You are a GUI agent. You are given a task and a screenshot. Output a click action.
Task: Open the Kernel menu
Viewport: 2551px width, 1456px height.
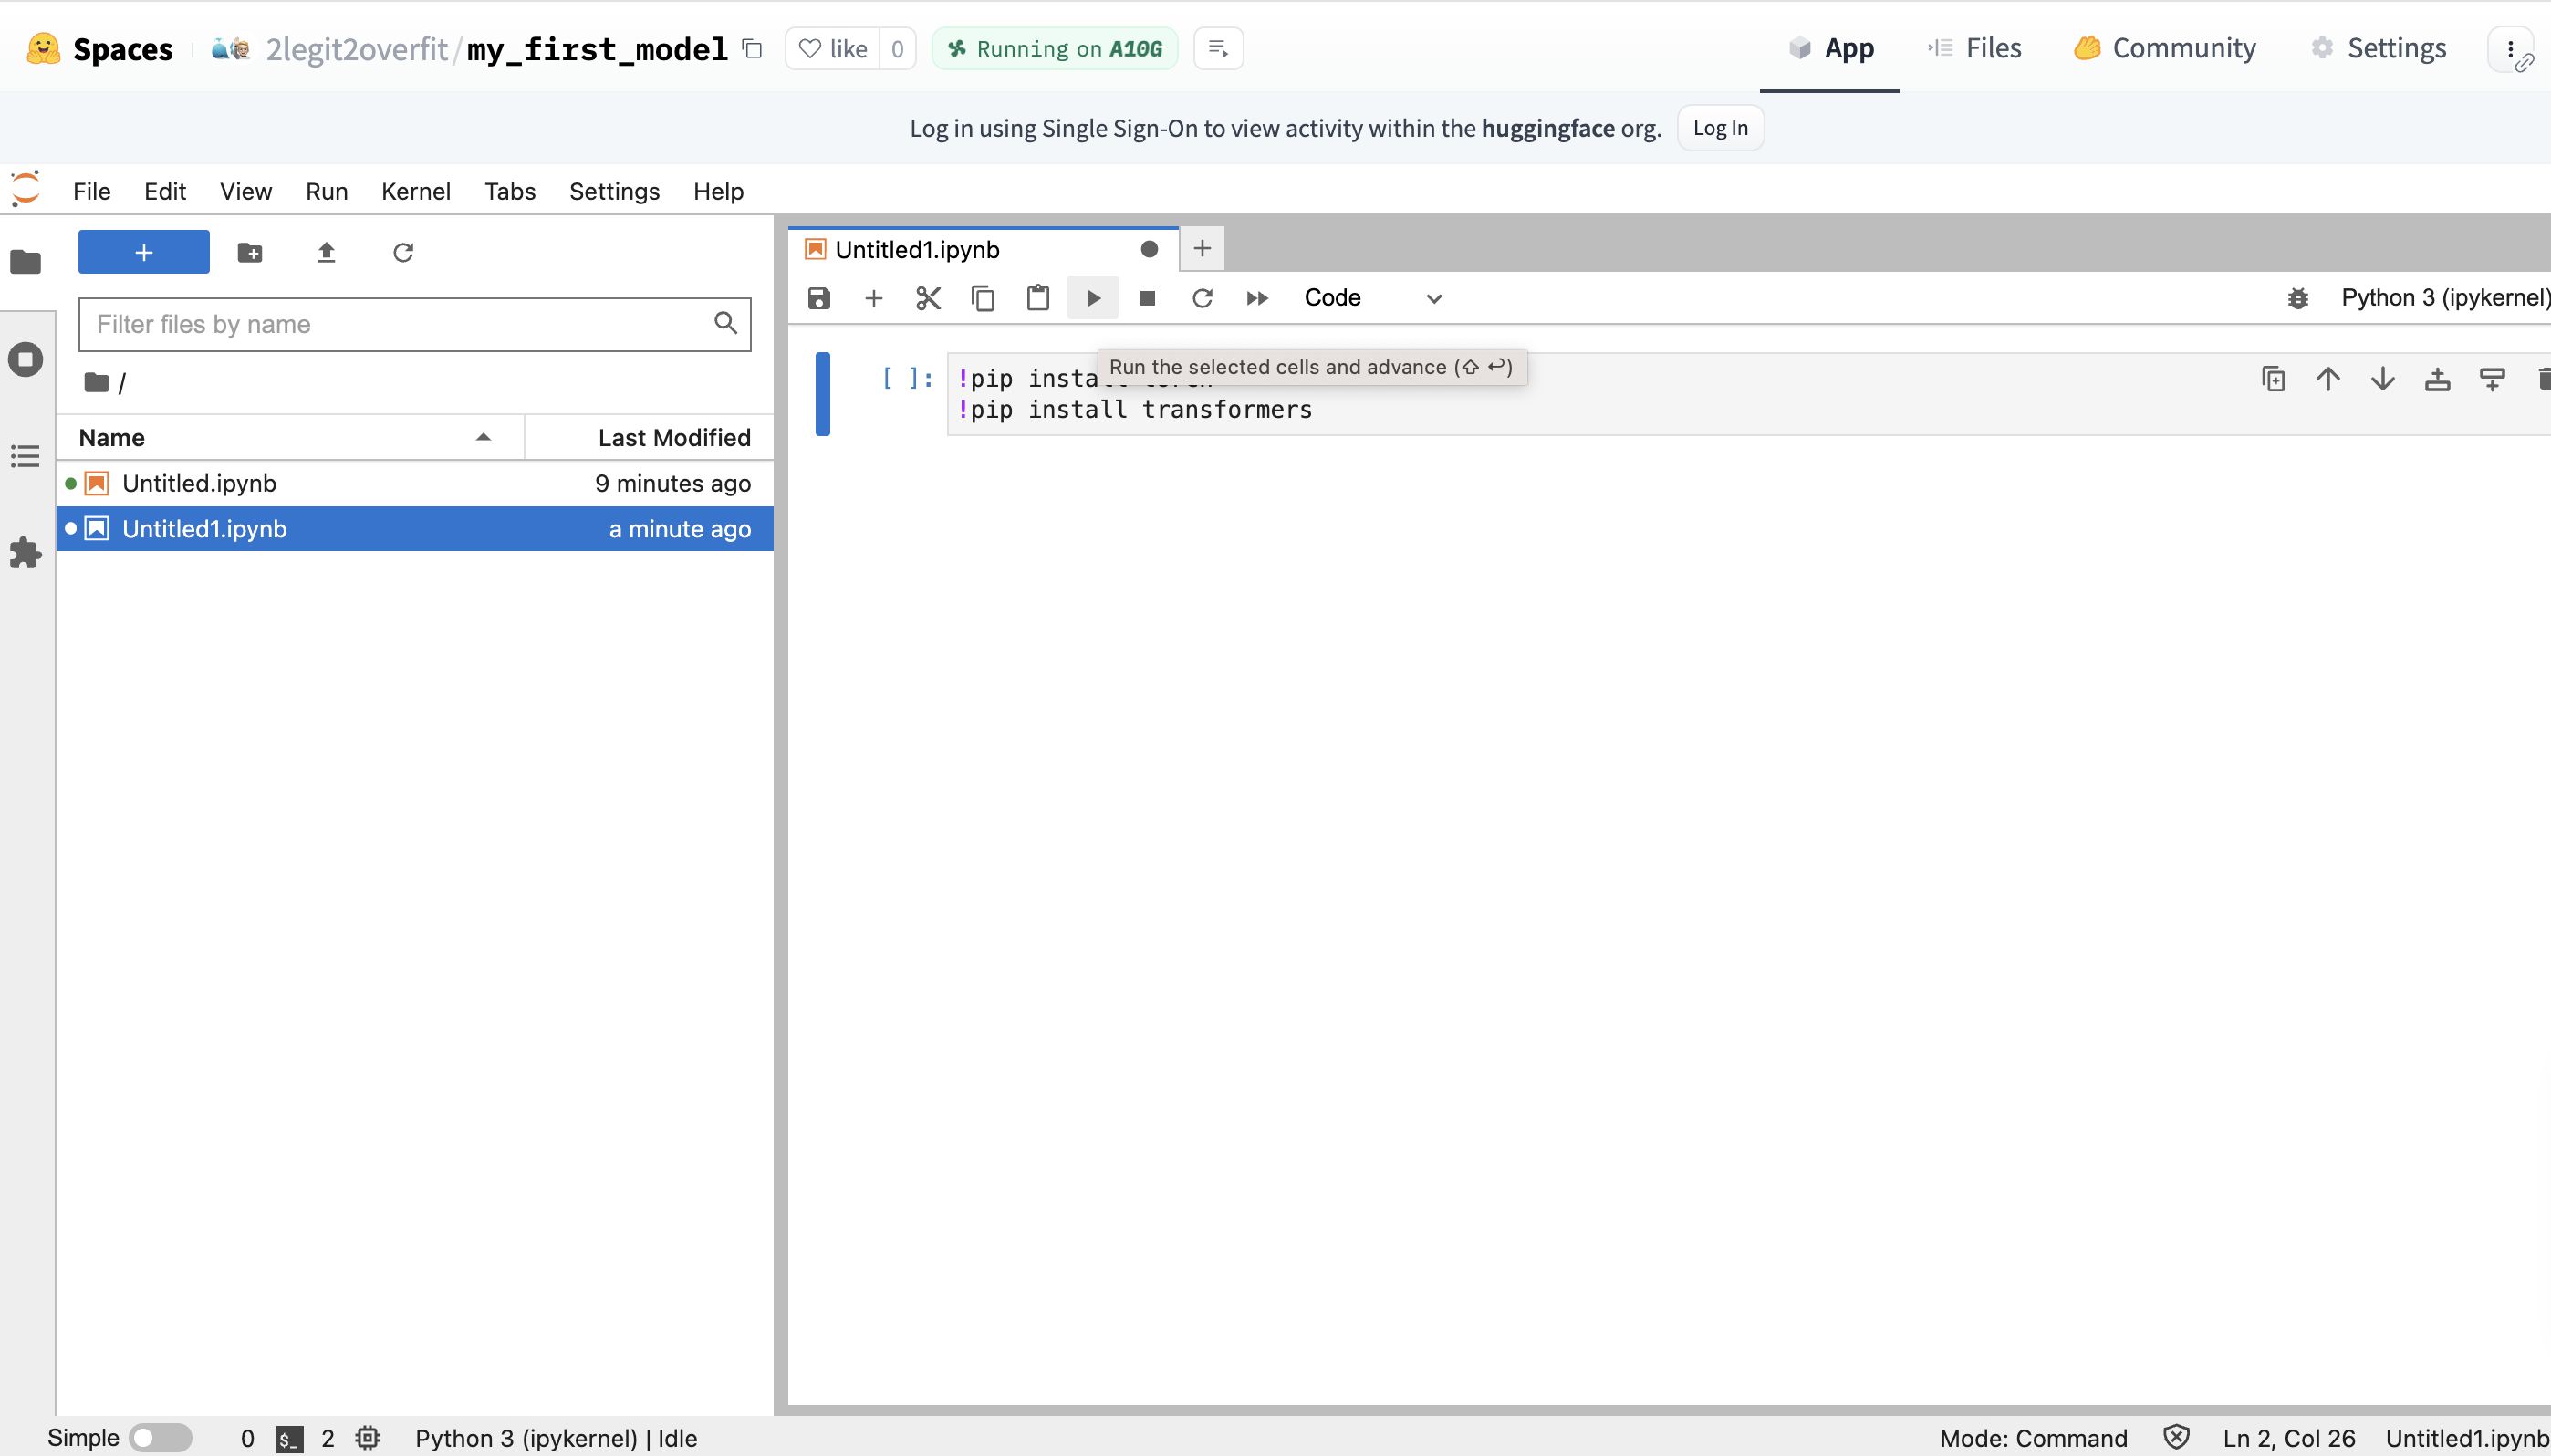pos(415,191)
